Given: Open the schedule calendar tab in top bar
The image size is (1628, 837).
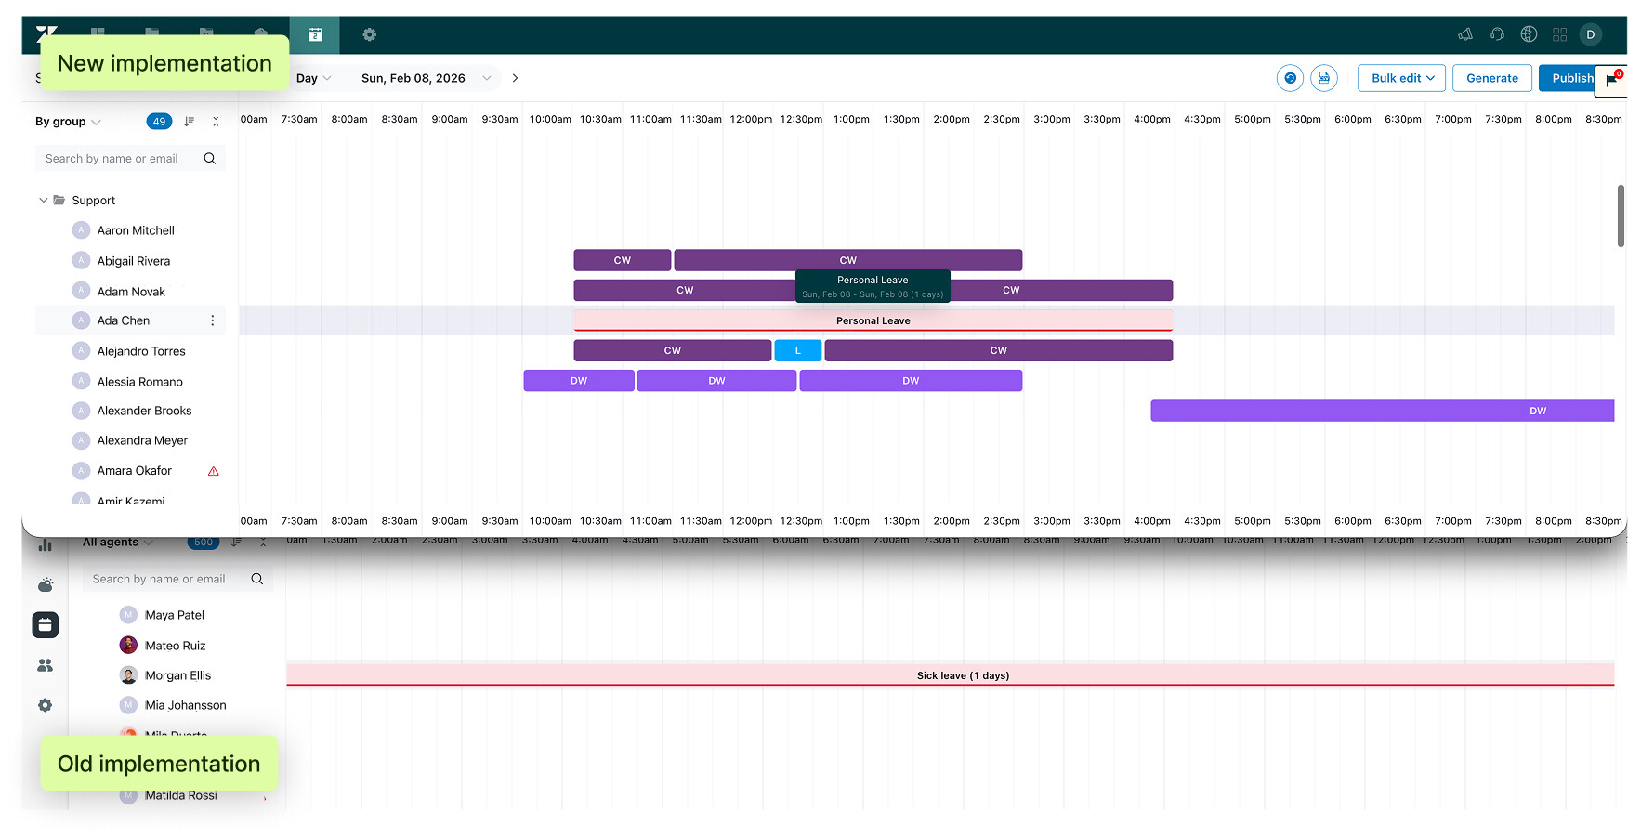Looking at the screenshot, I should point(315,35).
